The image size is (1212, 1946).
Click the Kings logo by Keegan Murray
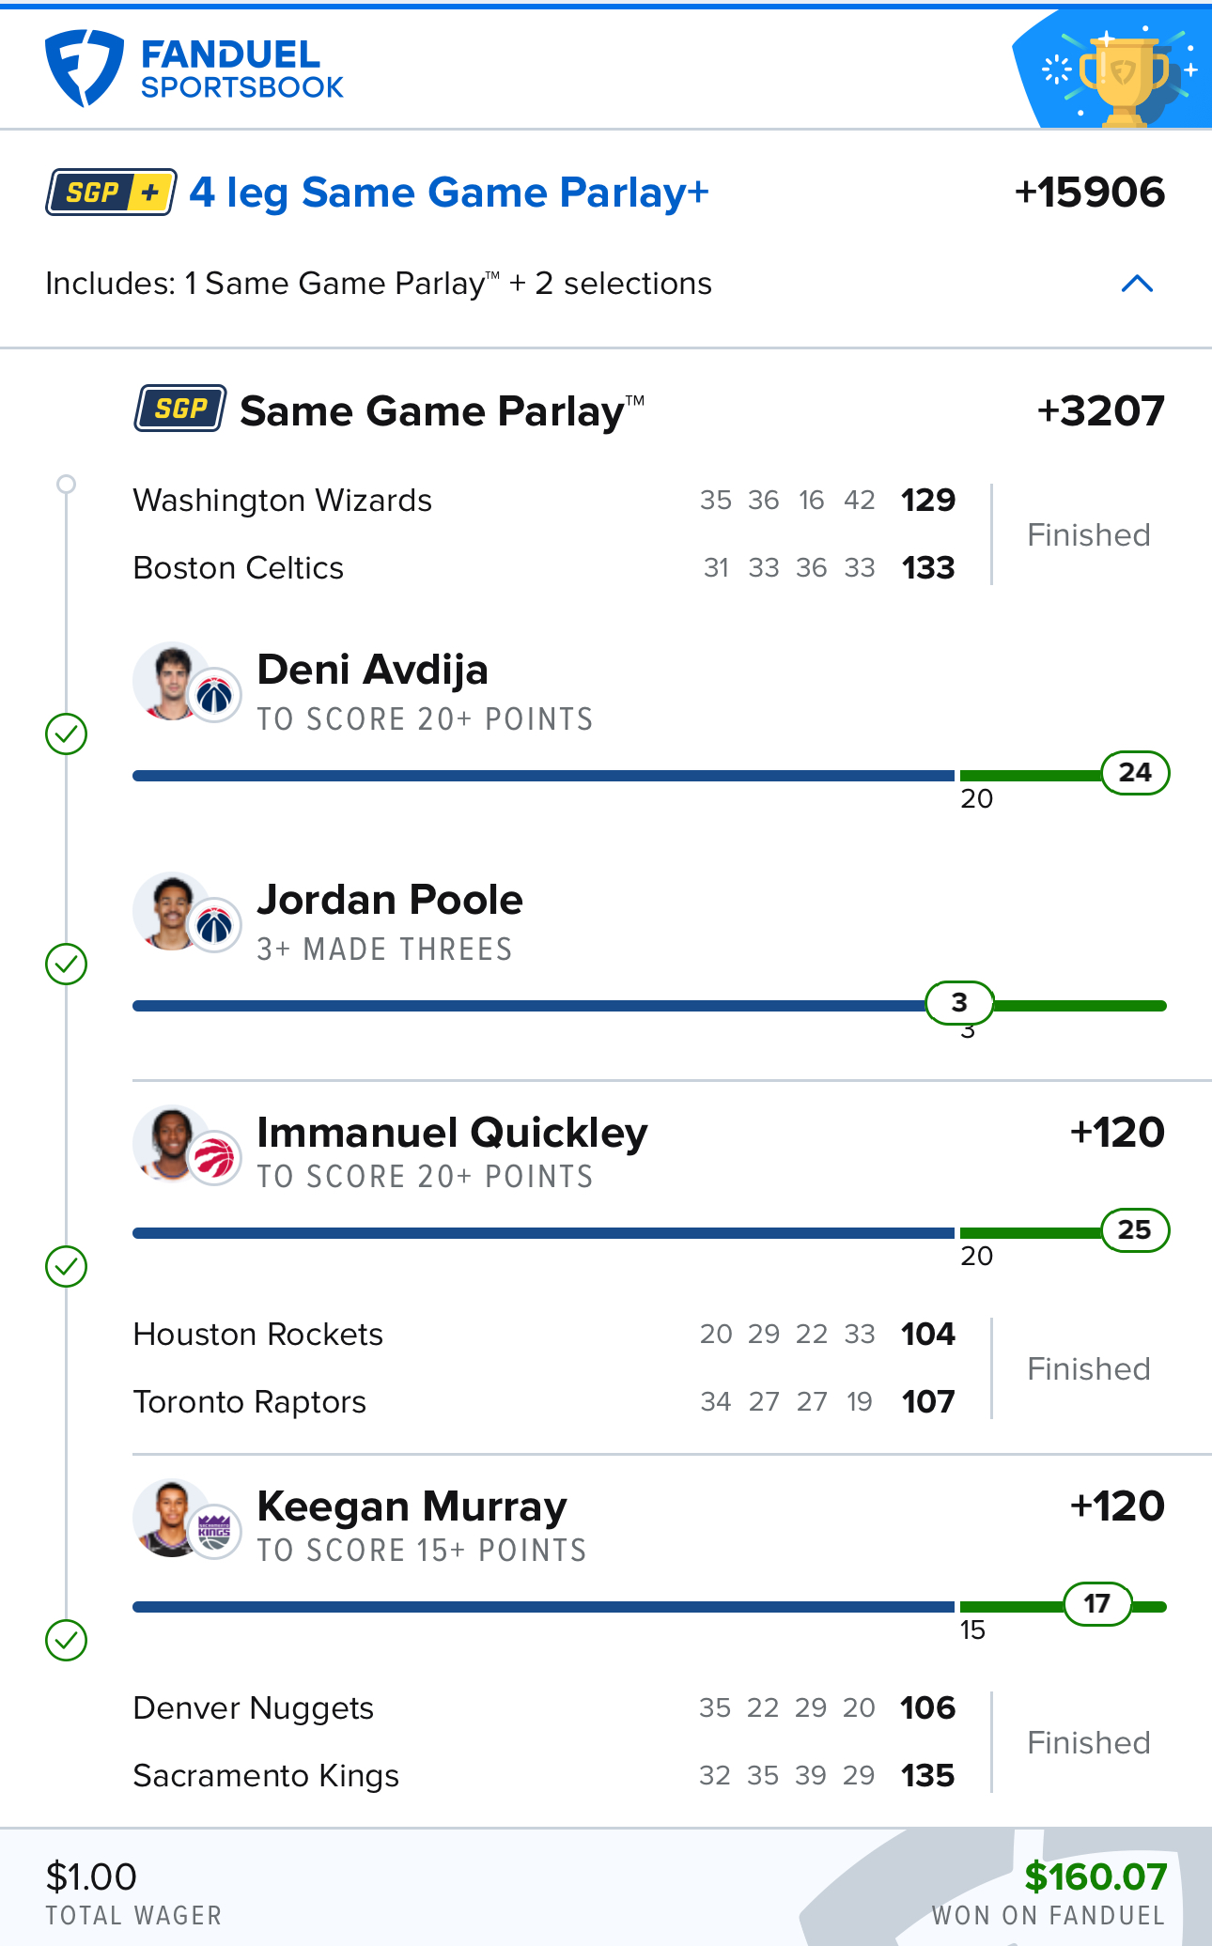point(215,1532)
